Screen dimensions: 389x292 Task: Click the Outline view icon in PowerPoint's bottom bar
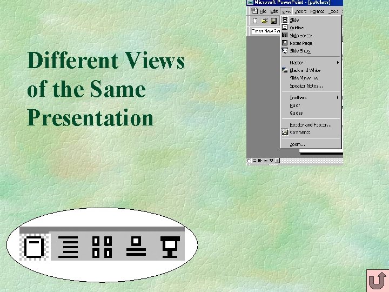pos(254,161)
